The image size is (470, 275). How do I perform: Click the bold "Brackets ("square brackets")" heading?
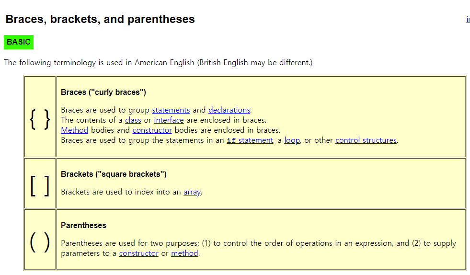point(114,174)
